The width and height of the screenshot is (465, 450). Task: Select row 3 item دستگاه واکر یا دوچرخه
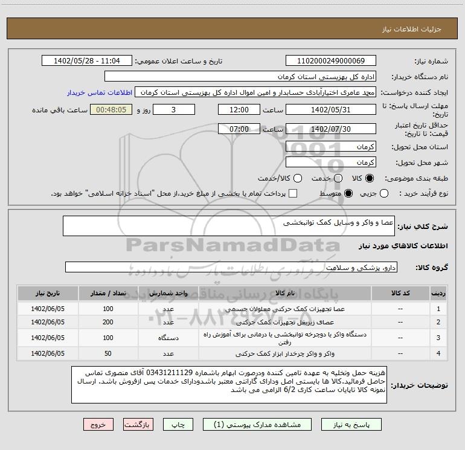[284, 338]
